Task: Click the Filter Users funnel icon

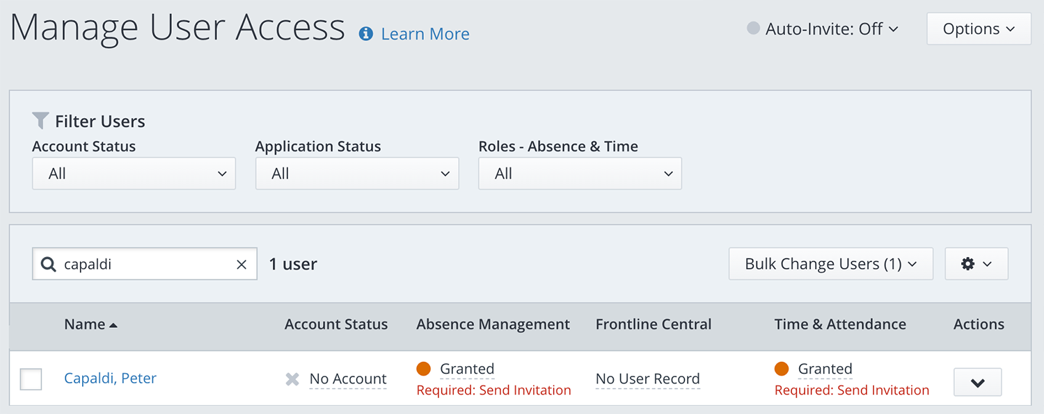Action: coord(40,121)
